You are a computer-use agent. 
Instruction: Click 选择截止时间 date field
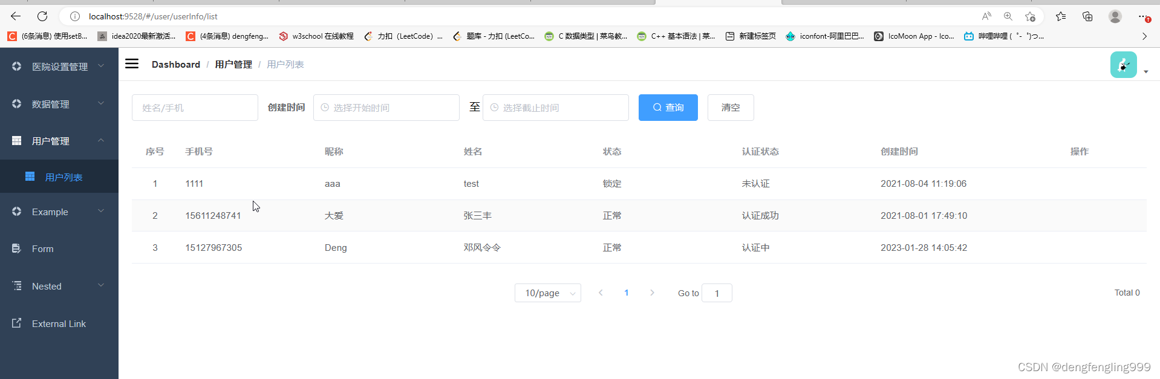(556, 107)
